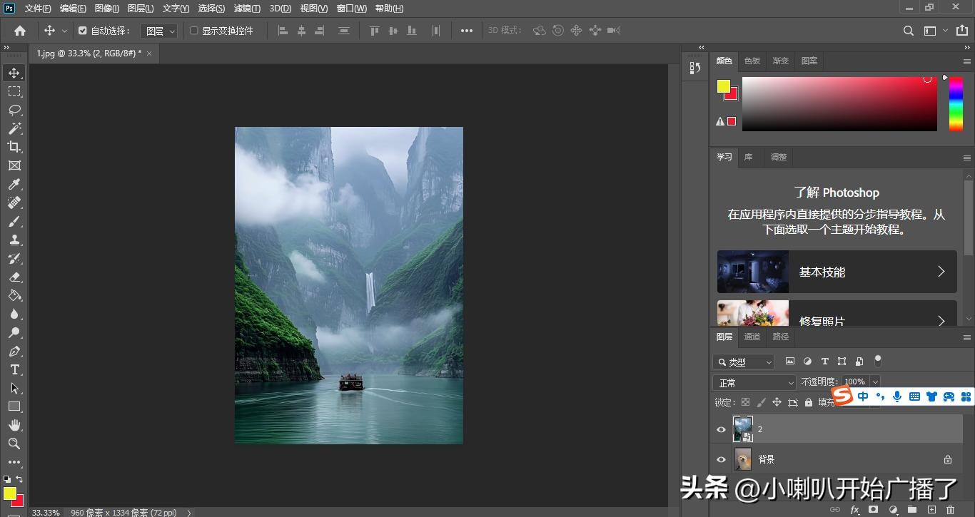
Task: Select the Eraser tool
Action: [x=14, y=277]
